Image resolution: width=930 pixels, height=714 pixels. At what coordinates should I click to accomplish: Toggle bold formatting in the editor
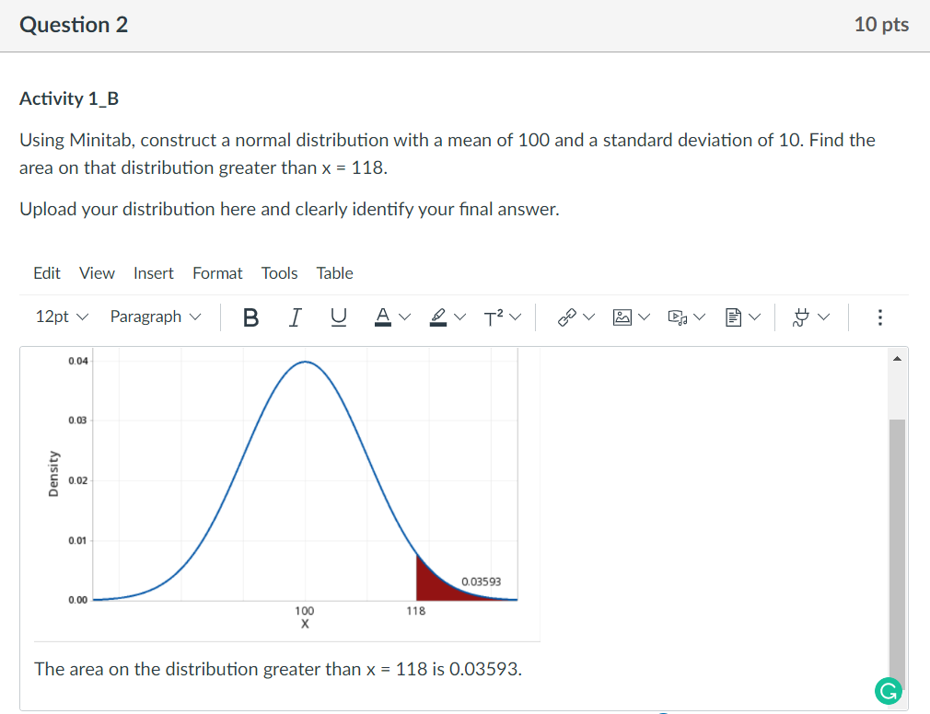coord(250,317)
